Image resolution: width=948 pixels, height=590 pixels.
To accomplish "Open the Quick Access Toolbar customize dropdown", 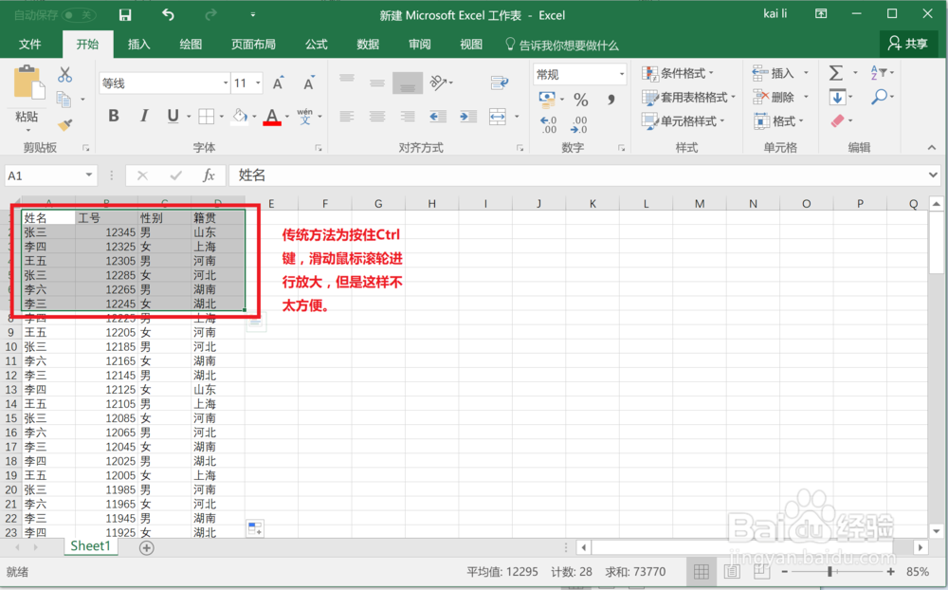I will click(x=253, y=15).
